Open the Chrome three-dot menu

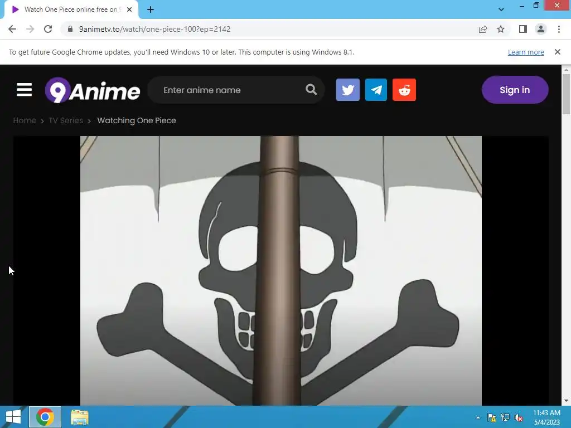tap(559, 29)
